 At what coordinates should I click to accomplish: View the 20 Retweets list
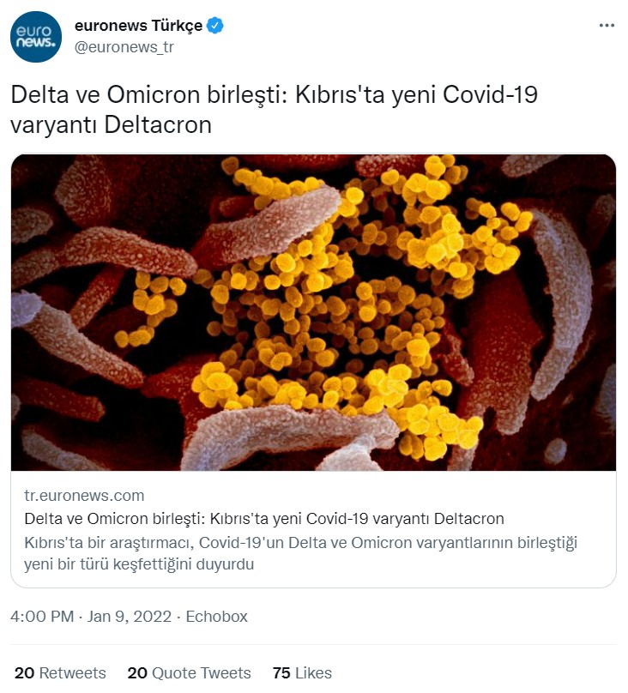pyautogui.click(x=60, y=672)
